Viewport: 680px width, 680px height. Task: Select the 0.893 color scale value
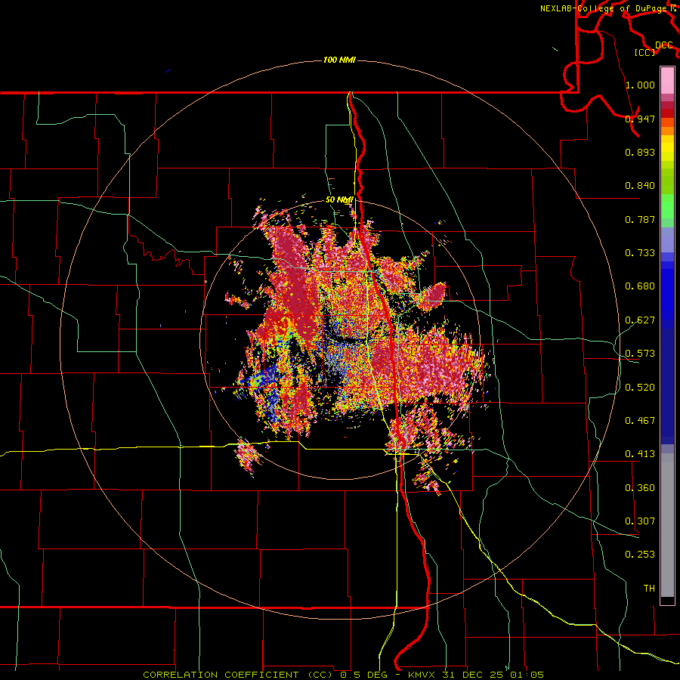pos(640,152)
